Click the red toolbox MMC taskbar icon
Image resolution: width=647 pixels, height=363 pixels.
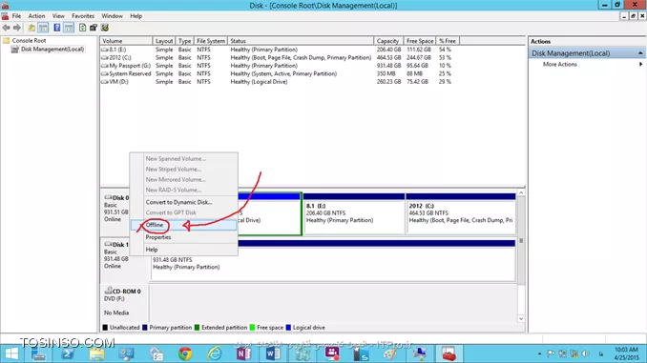click(x=449, y=353)
